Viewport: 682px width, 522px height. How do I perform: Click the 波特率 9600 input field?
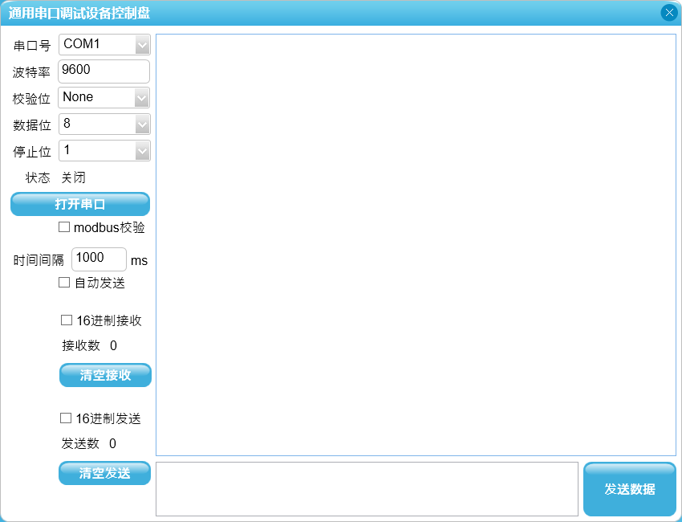[x=104, y=71]
